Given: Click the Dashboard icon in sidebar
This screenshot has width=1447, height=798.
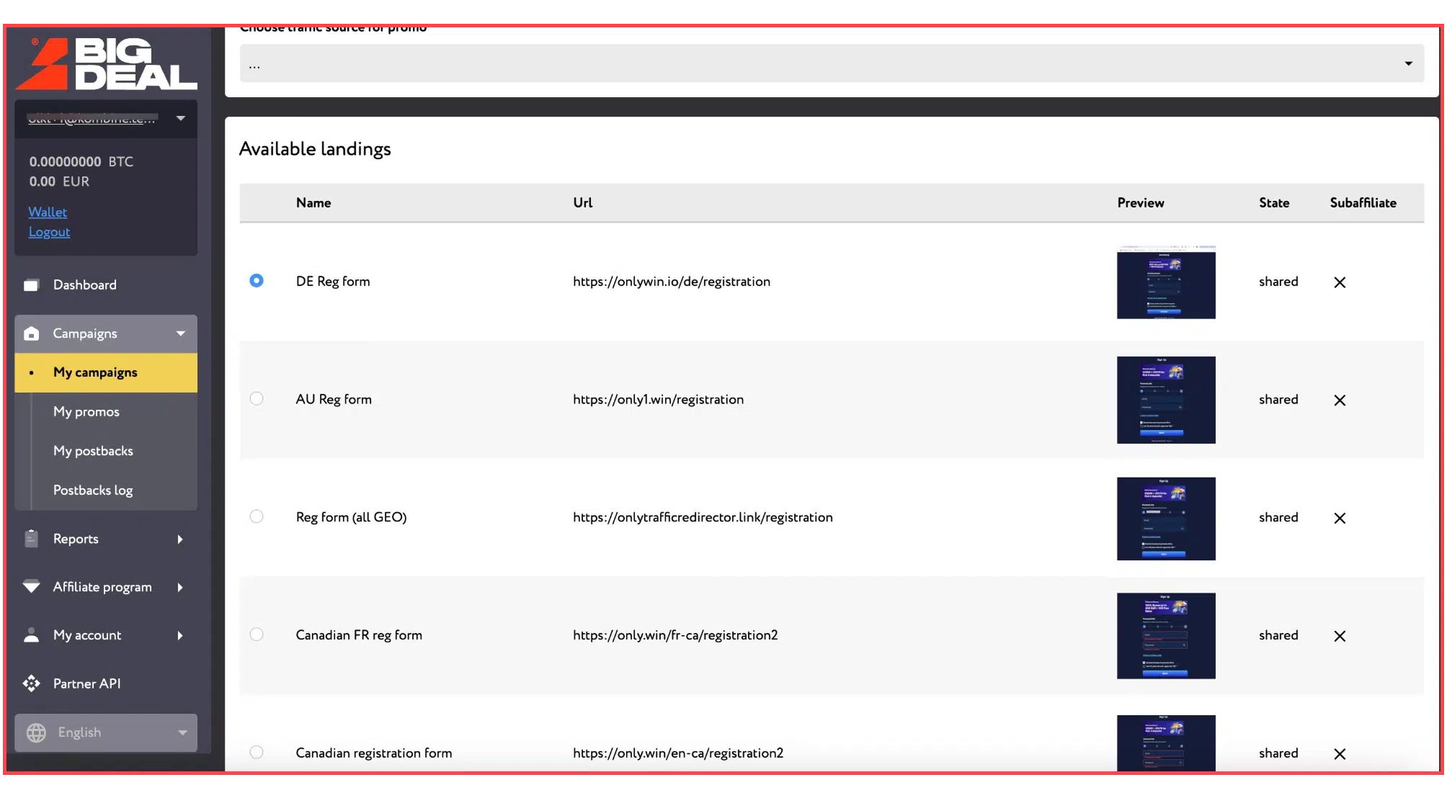Looking at the screenshot, I should tap(31, 285).
